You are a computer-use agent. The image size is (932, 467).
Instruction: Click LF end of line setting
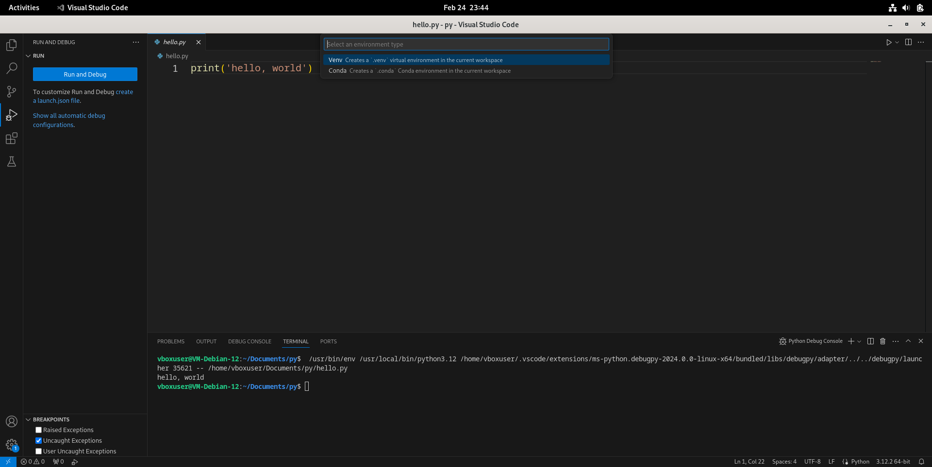coord(832,462)
